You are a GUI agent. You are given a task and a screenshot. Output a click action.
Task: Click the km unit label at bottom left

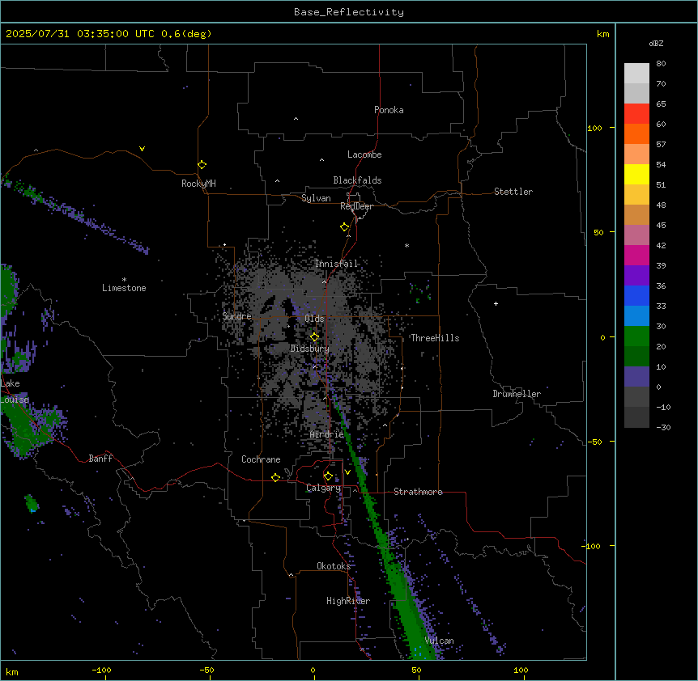(12, 671)
